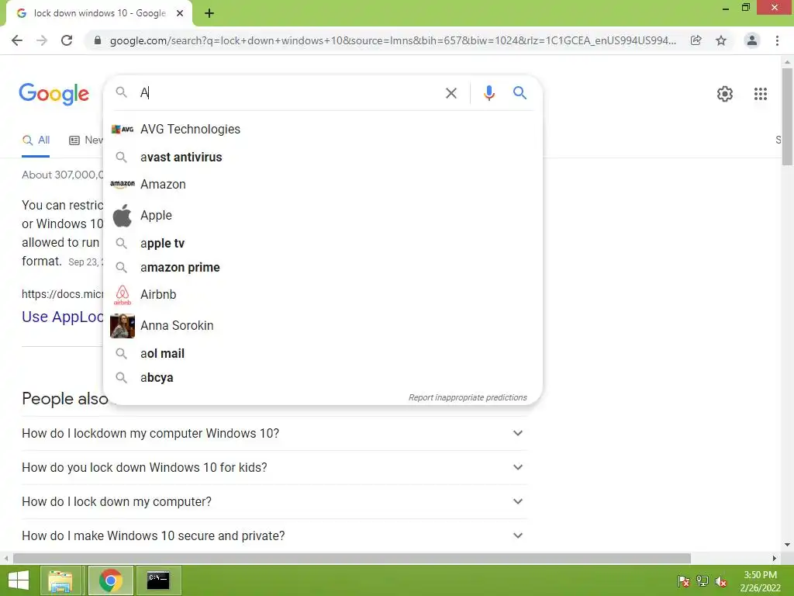Click the address bar URL
The image size is (794, 596).
[x=392, y=40]
